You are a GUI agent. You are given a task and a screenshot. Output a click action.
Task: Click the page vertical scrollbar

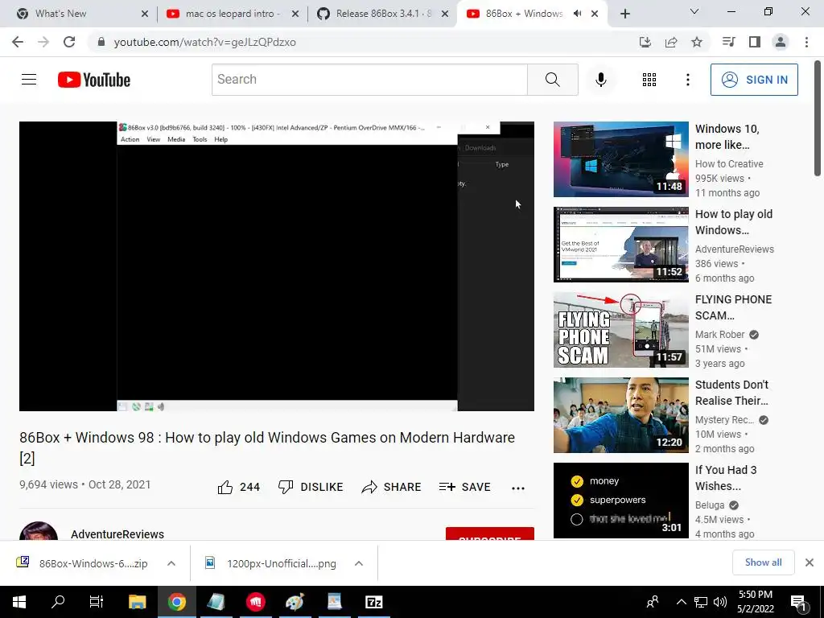[x=818, y=119]
